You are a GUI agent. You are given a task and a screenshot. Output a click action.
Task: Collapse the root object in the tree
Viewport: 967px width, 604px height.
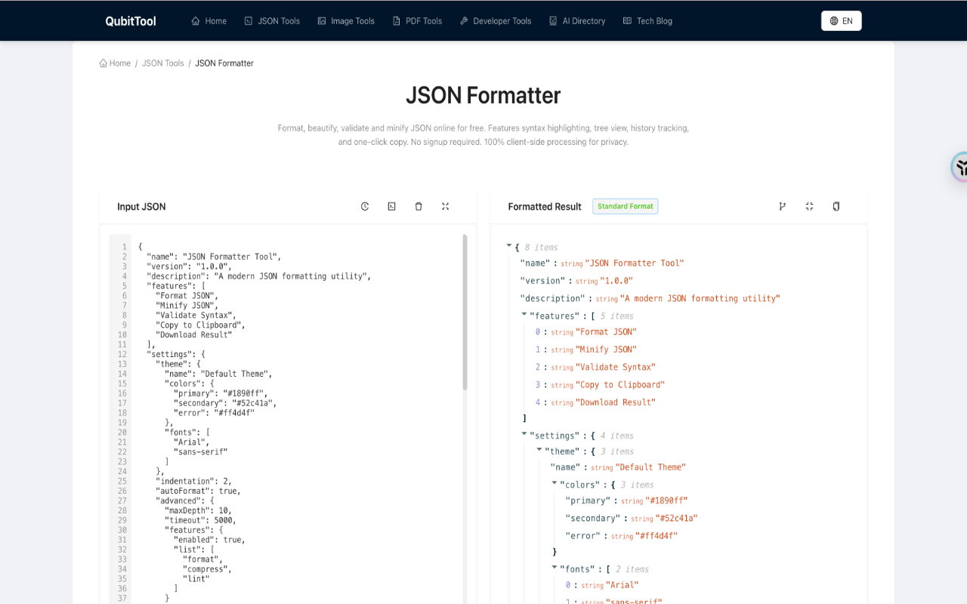(x=509, y=246)
